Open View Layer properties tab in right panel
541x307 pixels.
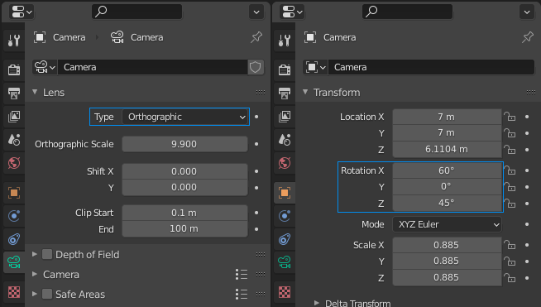point(285,117)
